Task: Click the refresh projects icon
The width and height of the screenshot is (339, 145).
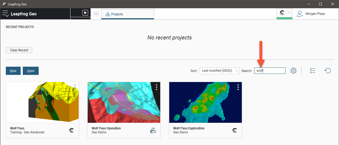Action: (x=328, y=71)
